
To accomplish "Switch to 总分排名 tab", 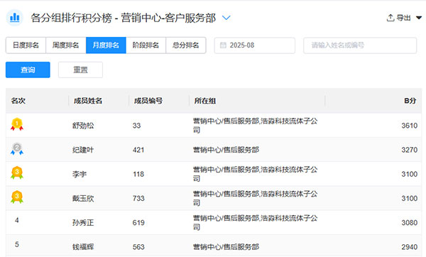I will [x=186, y=45].
